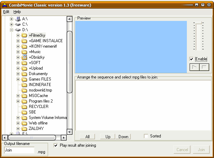The height and width of the screenshot is (158, 214).
Task: Expand the Games FILES folder
Action: click(x=18, y=79)
